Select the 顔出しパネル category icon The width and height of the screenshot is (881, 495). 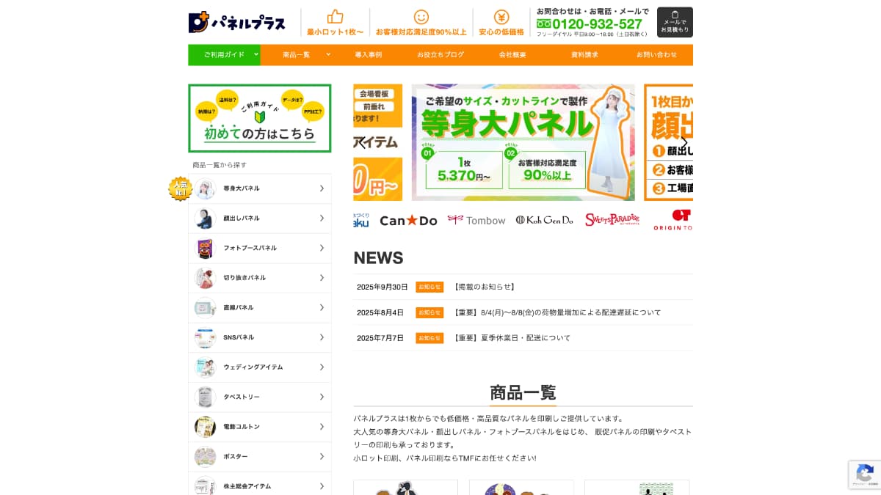(x=206, y=218)
